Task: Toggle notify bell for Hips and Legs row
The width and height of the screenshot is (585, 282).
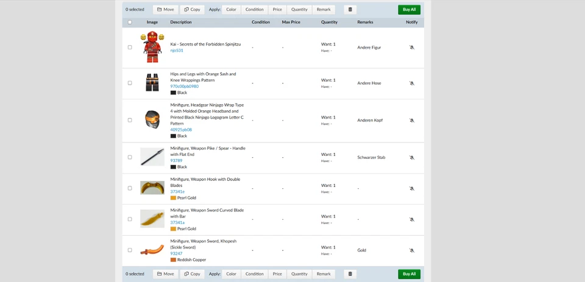Action: [x=411, y=83]
